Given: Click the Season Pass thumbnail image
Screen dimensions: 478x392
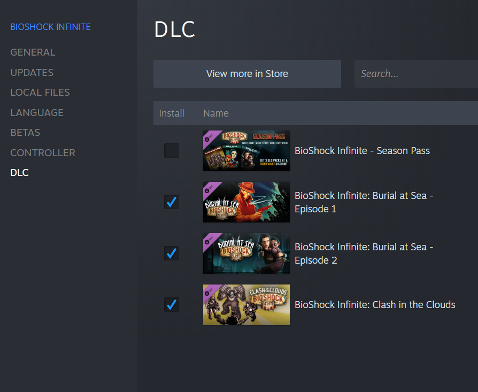Looking at the screenshot, I should [x=246, y=151].
